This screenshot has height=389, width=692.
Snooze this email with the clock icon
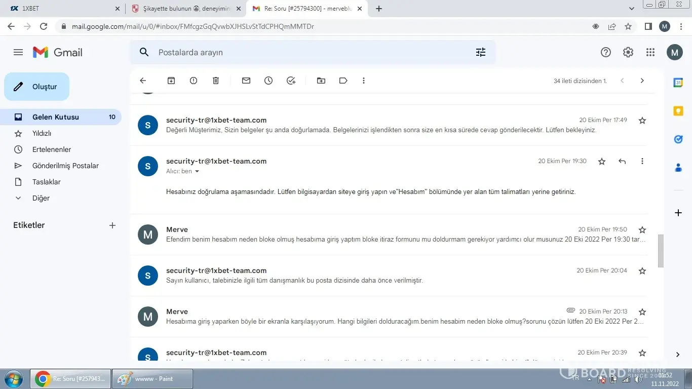[x=268, y=81]
